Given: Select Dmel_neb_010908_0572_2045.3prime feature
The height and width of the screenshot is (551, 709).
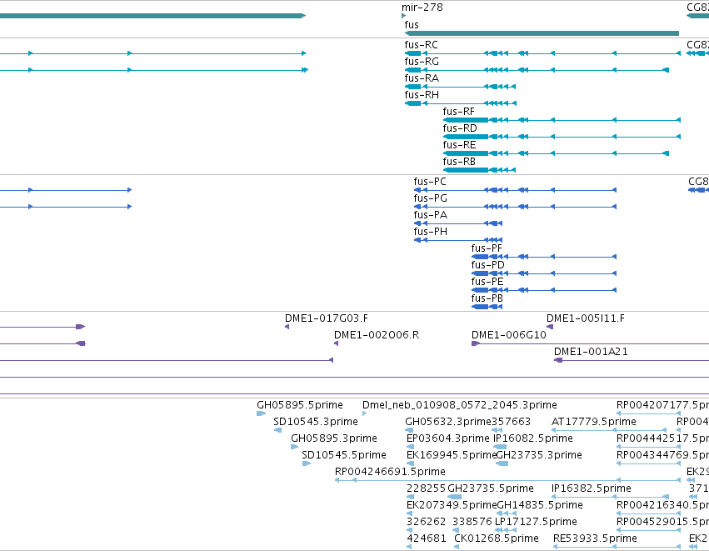Looking at the screenshot, I should [364, 413].
